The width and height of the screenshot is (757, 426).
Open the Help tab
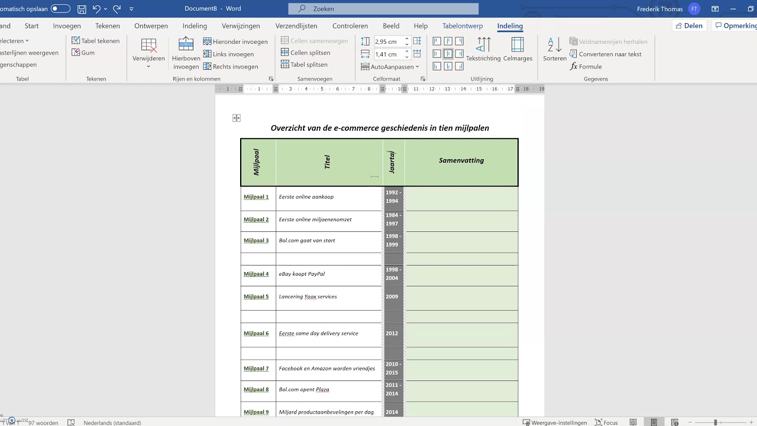click(420, 26)
